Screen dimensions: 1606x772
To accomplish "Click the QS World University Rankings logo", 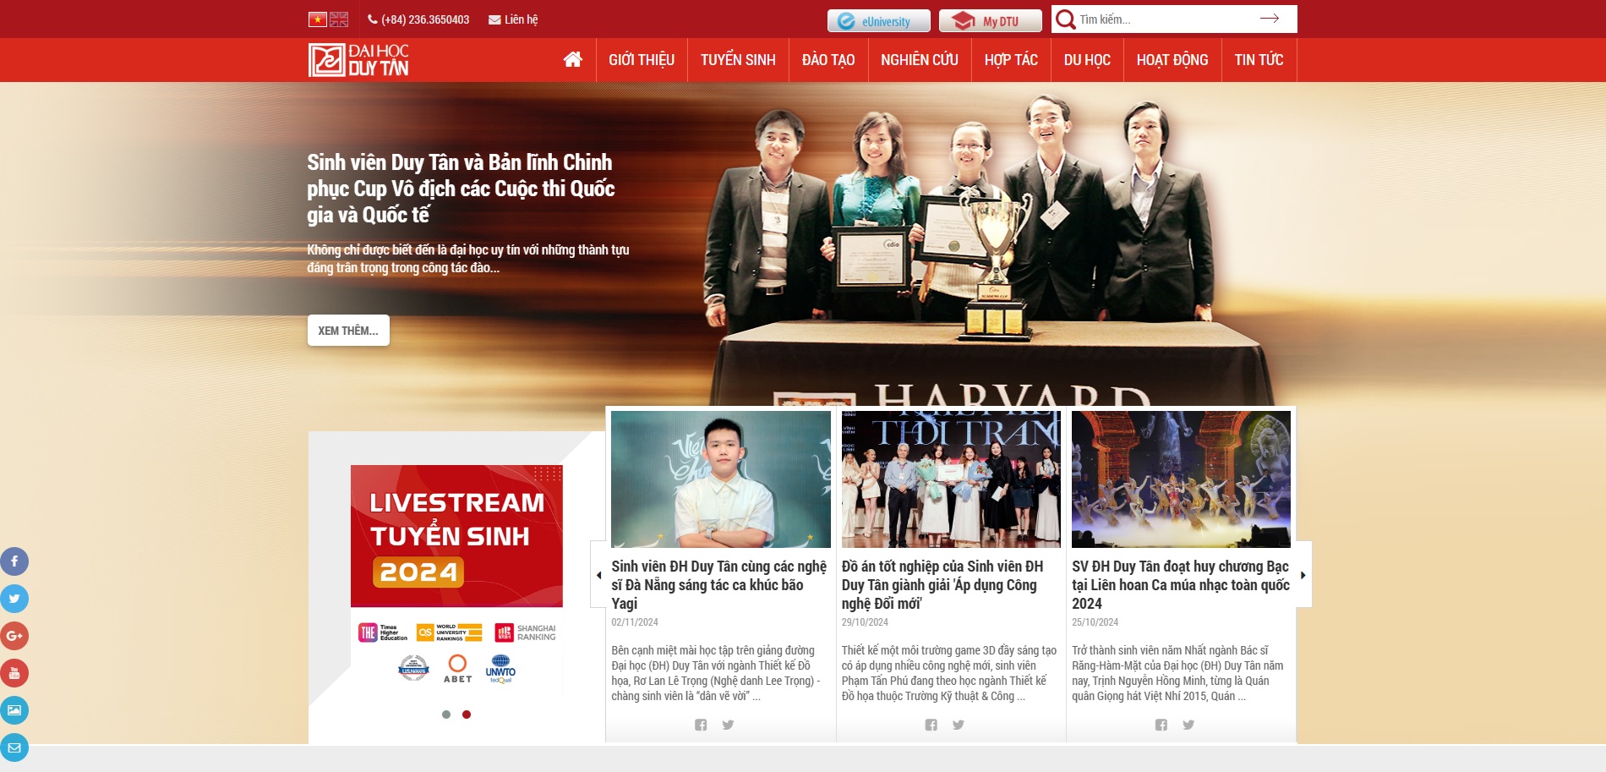I will point(450,632).
